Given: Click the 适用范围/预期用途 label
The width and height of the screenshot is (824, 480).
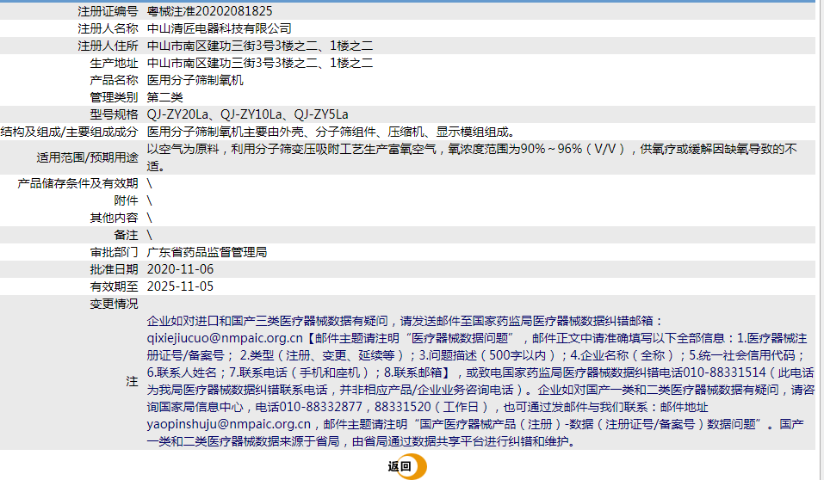Looking at the screenshot, I should (87, 157).
